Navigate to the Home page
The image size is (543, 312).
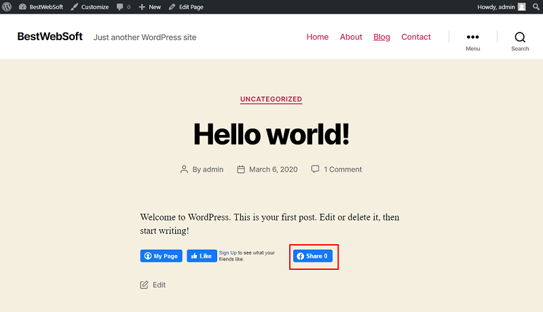(x=317, y=37)
